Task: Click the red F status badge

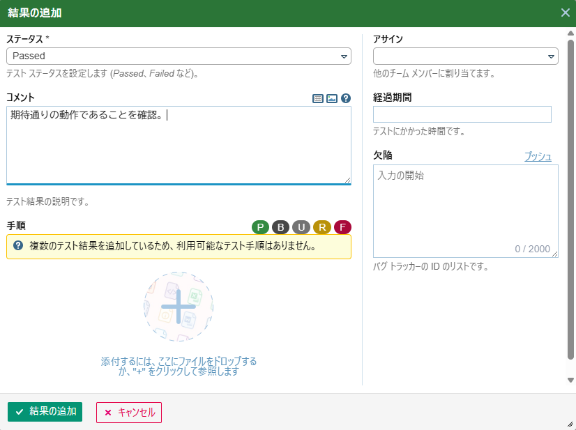Action: (x=342, y=227)
